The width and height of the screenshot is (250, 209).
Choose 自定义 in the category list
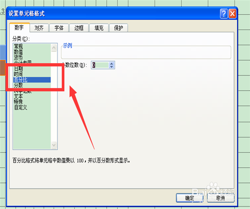pyautogui.click(x=21, y=107)
